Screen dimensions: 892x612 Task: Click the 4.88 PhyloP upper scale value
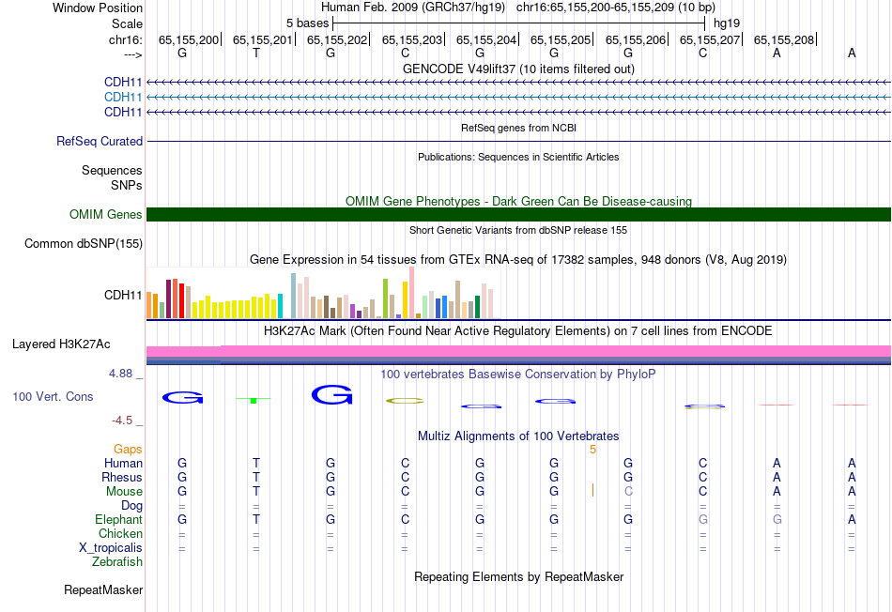[x=120, y=374]
